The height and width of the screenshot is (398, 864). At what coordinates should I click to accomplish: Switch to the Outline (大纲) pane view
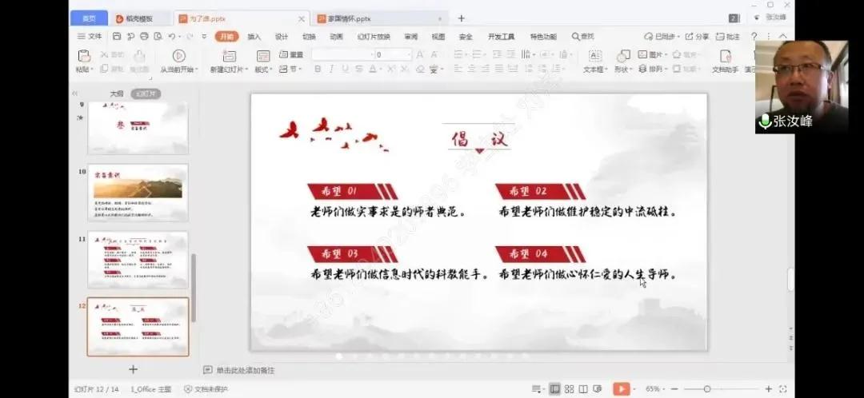click(x=117, y=94)
